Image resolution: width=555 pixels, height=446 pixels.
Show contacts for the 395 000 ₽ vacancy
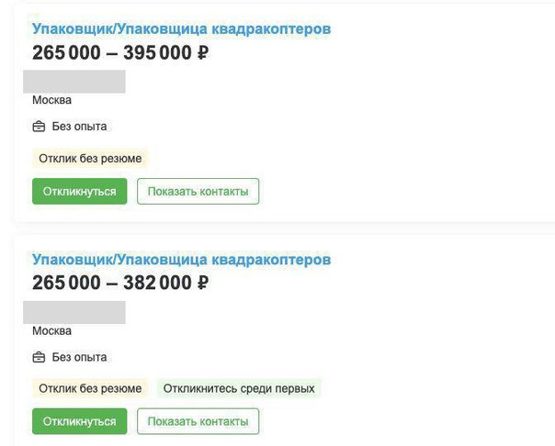[x=198, y=191]
